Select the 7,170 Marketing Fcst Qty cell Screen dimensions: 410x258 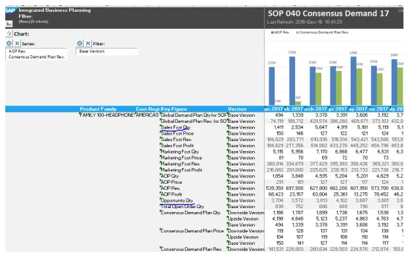point(321,152)
